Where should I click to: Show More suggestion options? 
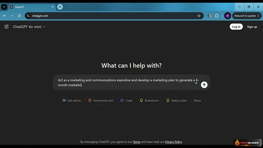coord(197,101)
